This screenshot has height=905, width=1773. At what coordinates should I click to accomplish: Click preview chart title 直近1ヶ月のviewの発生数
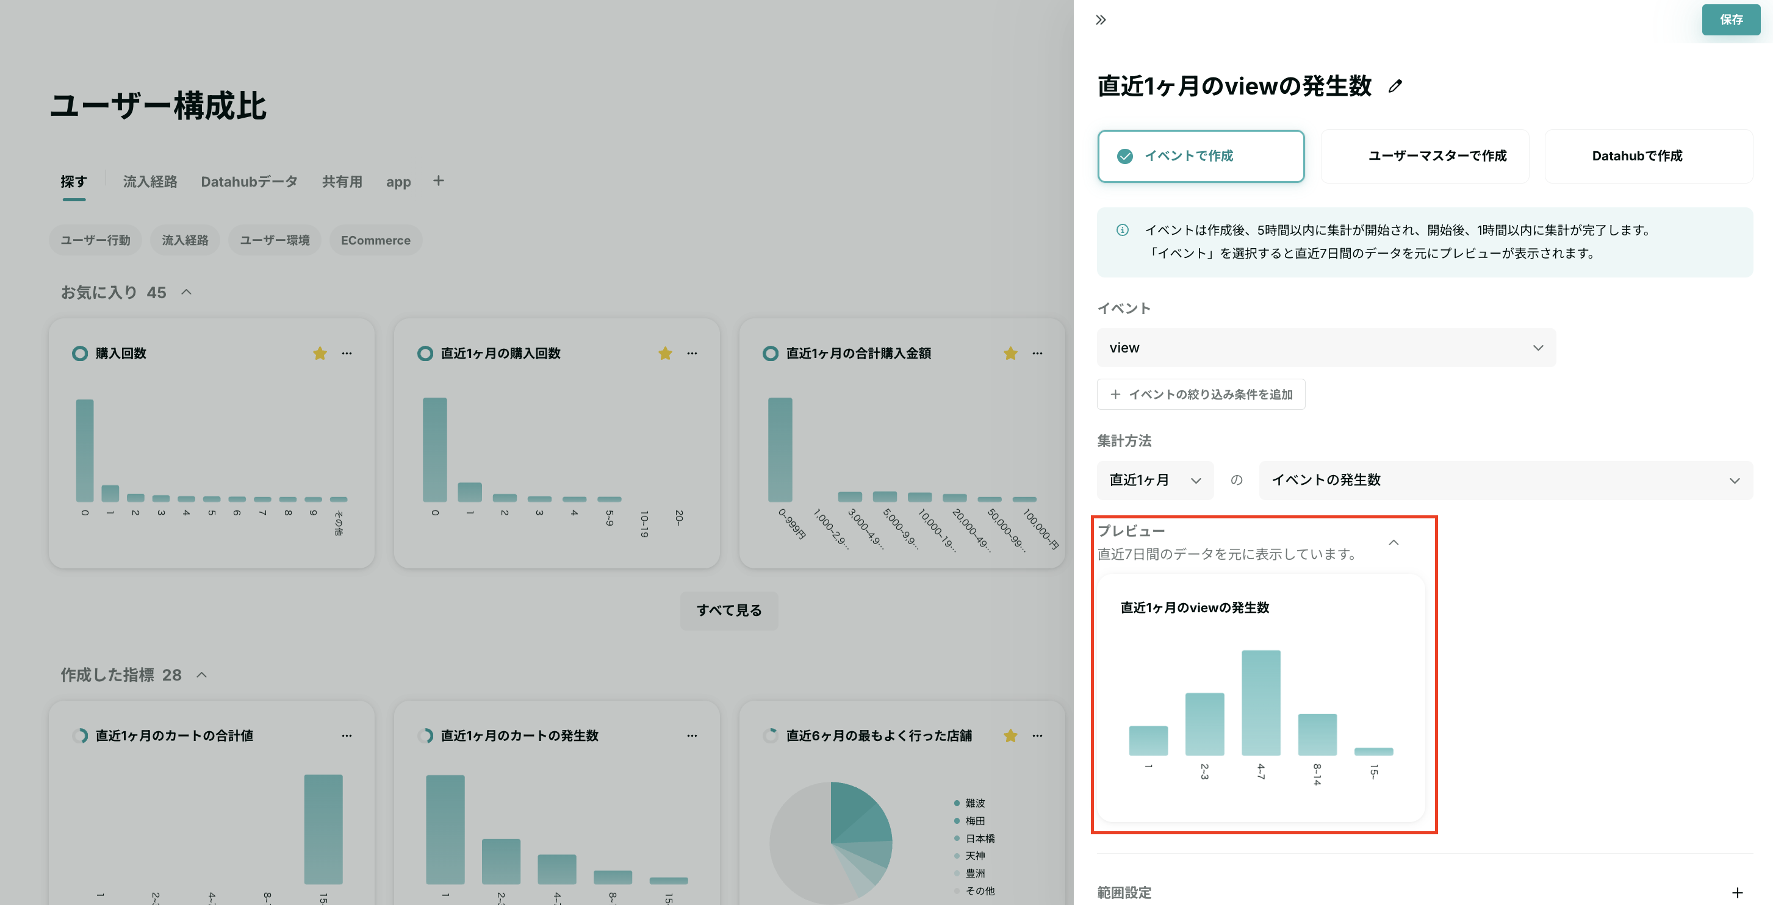pos(1195,607)
